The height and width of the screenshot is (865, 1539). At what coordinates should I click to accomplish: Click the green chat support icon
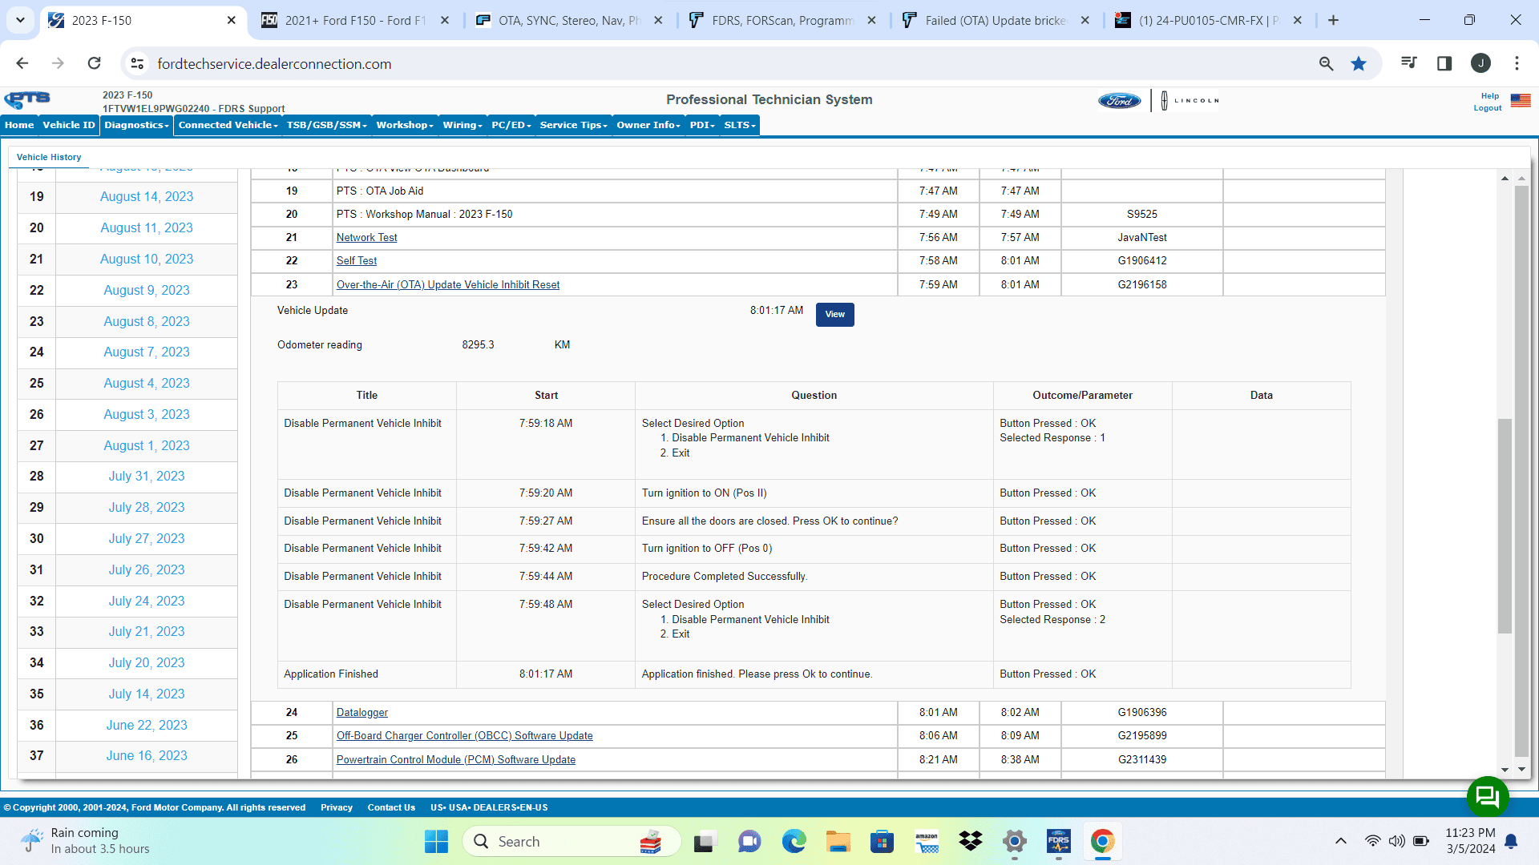pos(1487,796)
